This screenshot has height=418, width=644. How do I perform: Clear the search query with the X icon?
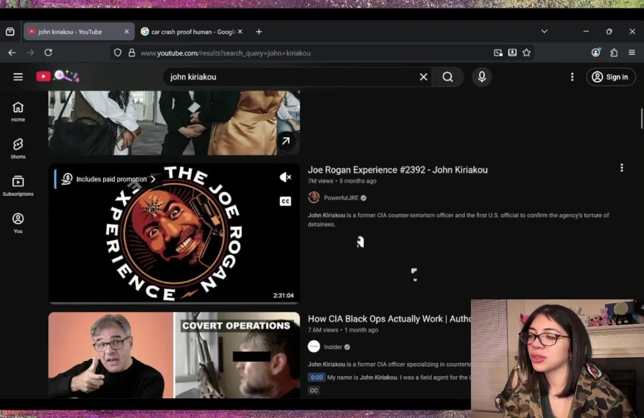coord(424,77)
